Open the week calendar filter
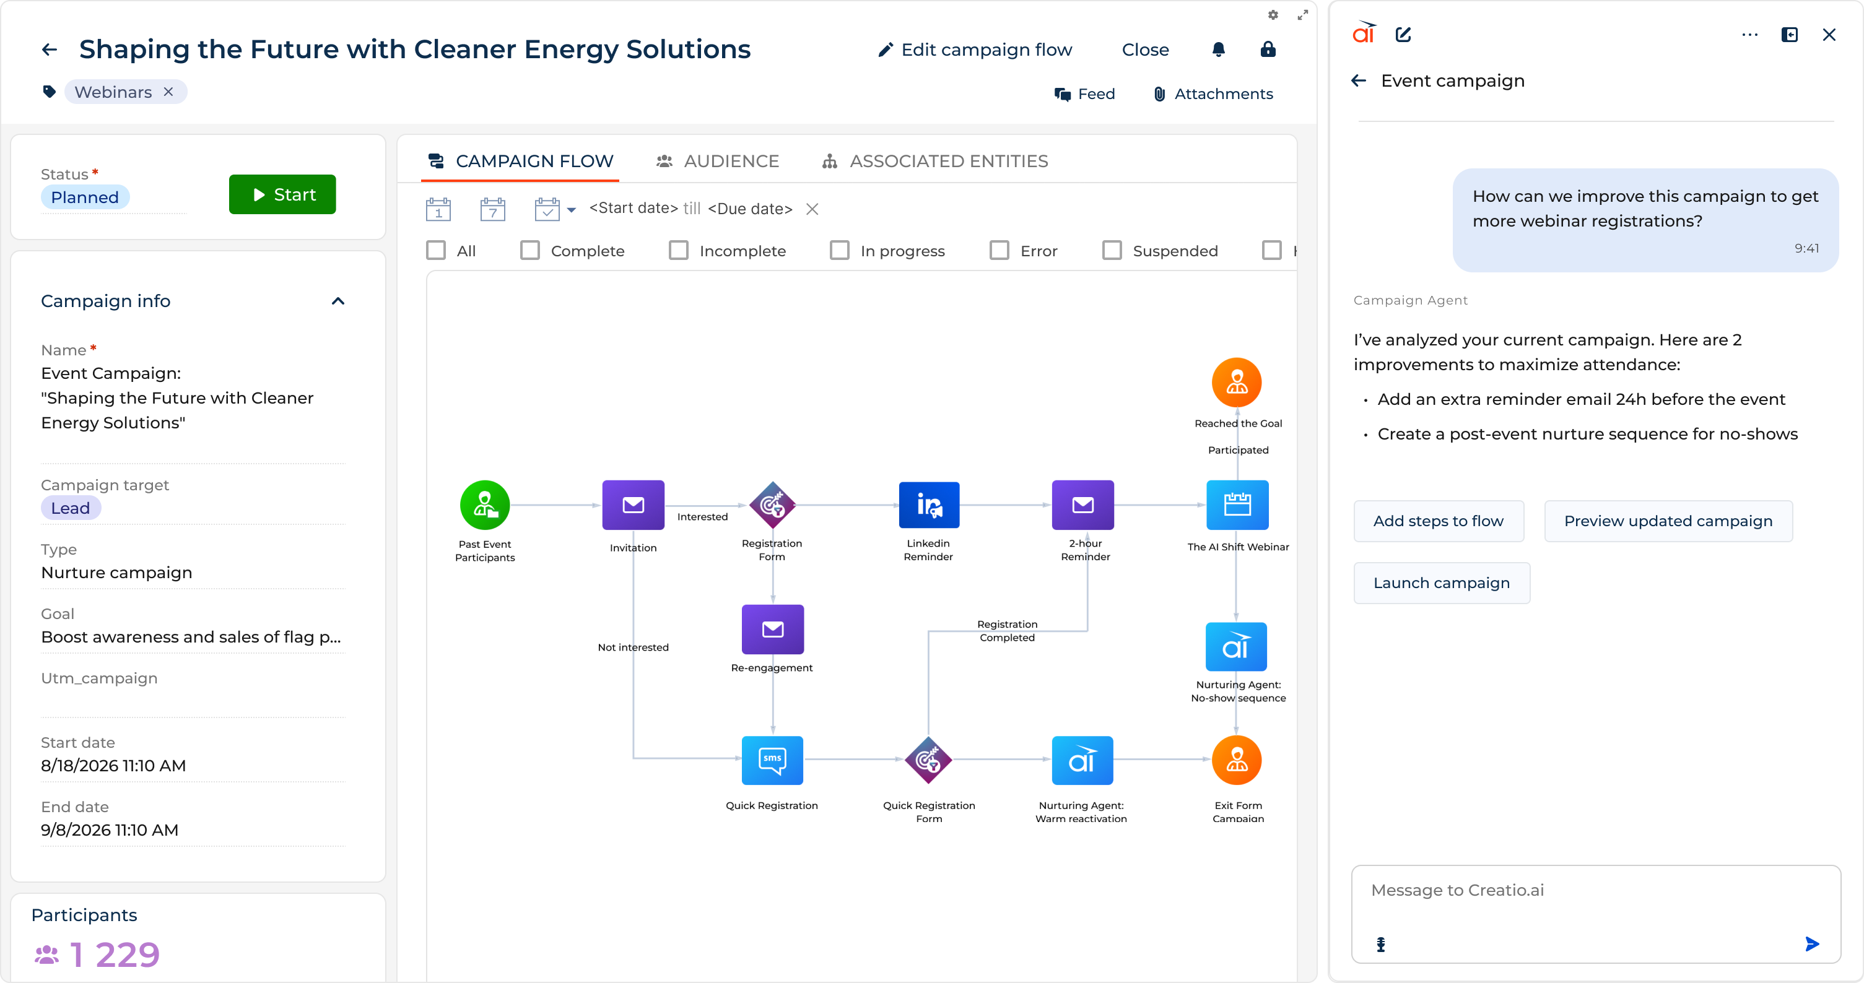This screenshot has width=1864, height=983. pos(493,209)
